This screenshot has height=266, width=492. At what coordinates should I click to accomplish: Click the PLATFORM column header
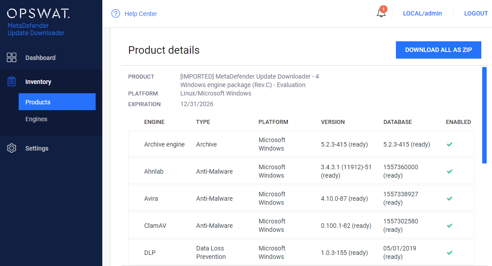[x=273, y=122]
